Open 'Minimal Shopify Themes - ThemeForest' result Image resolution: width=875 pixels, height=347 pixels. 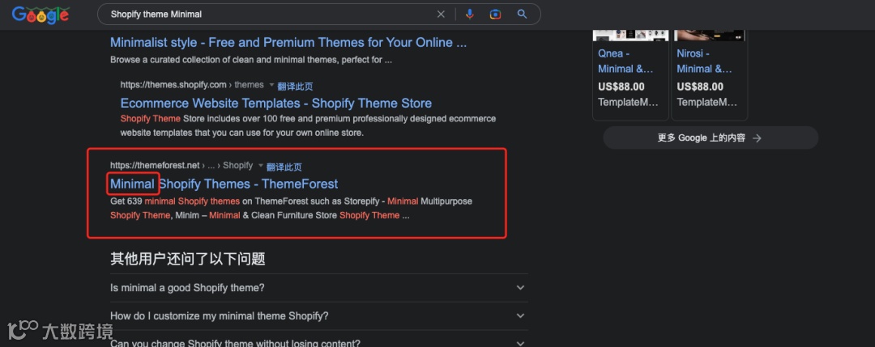pyautogui.click(x=224, y=184)
